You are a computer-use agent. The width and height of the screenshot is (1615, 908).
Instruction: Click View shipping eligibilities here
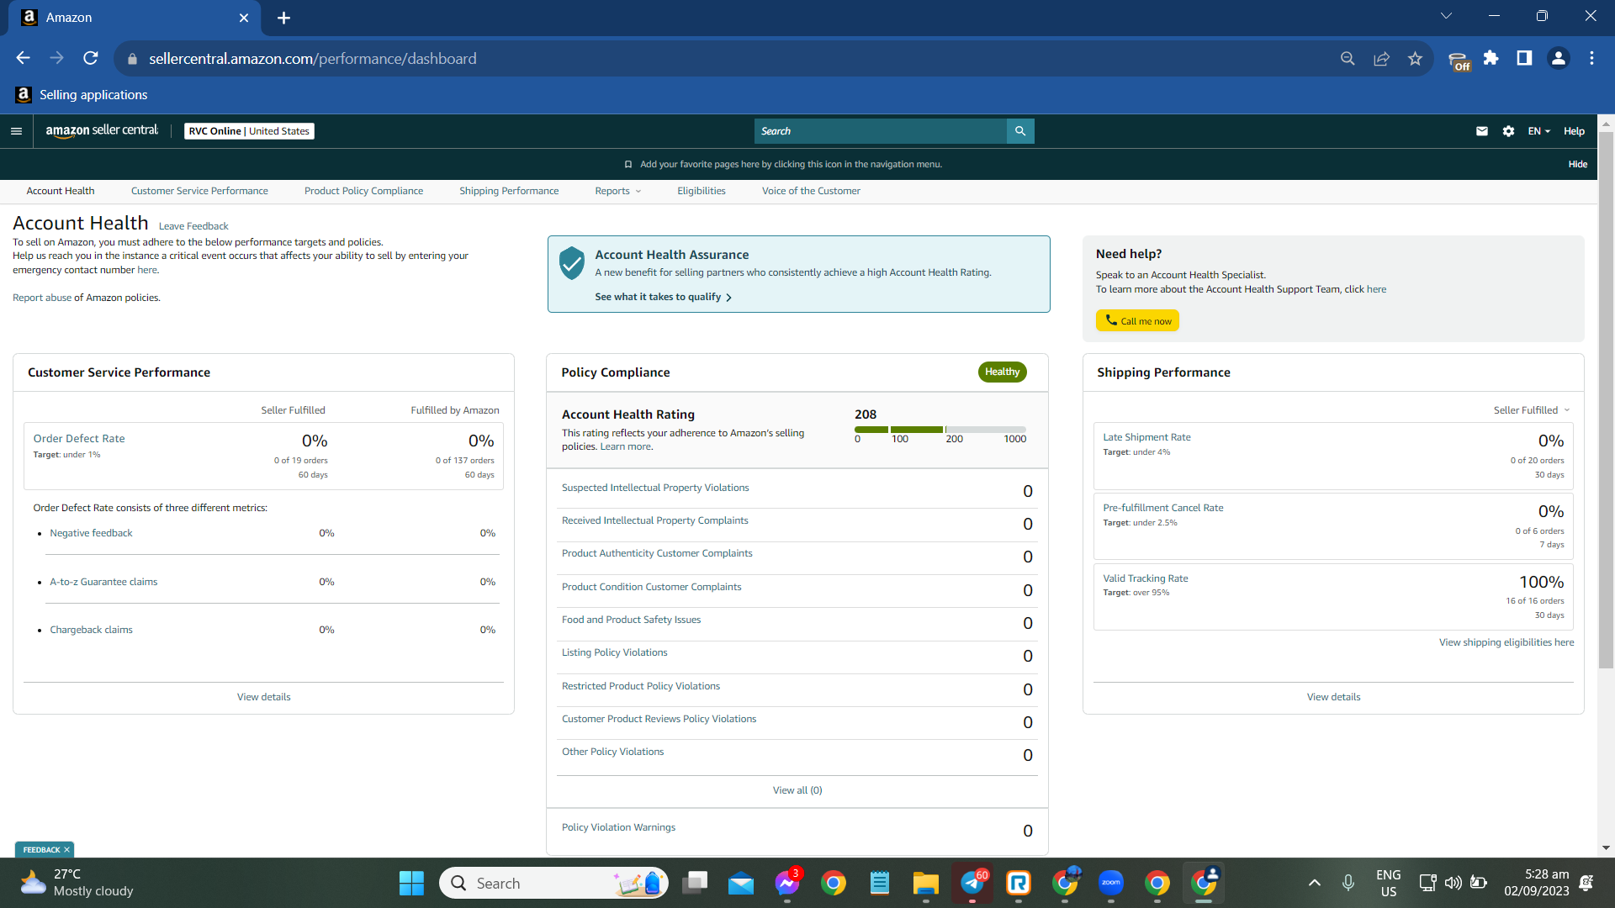pyautogui.click(x=1506, y=642)
